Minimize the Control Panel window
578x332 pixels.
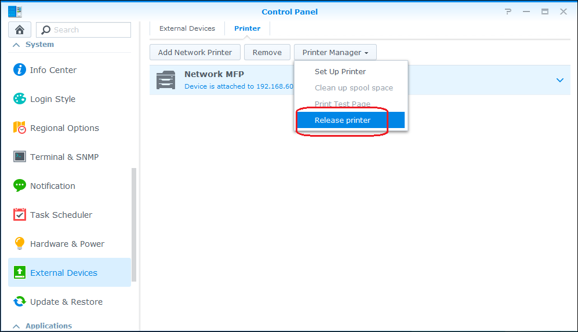click(x=526, y=12)
